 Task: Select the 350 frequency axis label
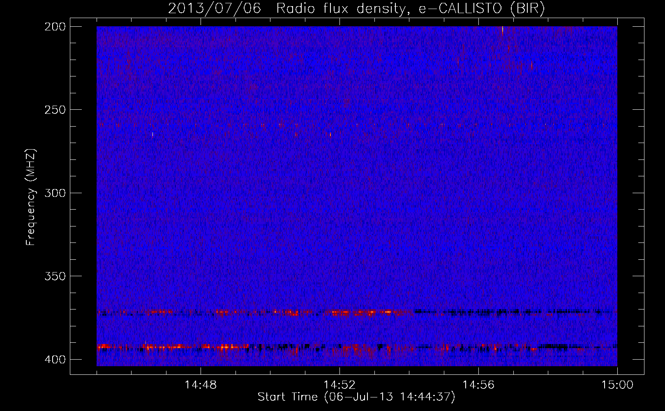pos(55,276)
